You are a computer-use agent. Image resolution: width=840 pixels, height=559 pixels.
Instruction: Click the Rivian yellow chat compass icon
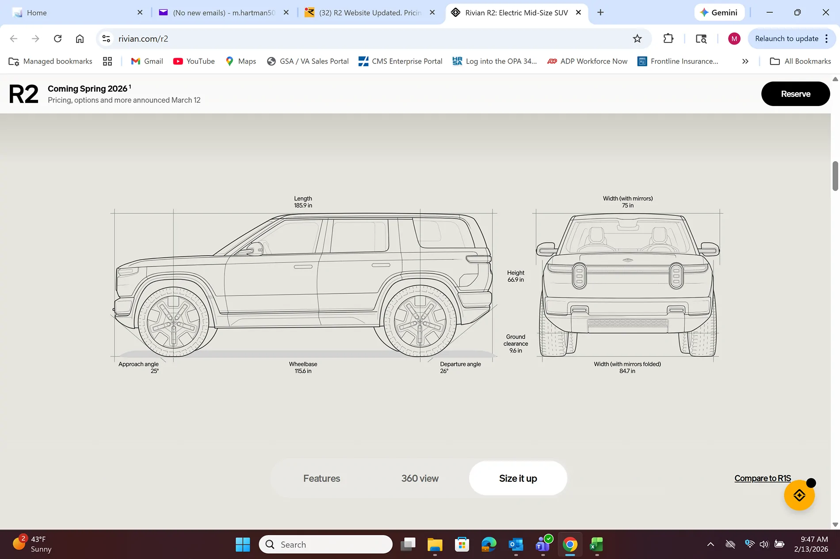pos(799,495)
